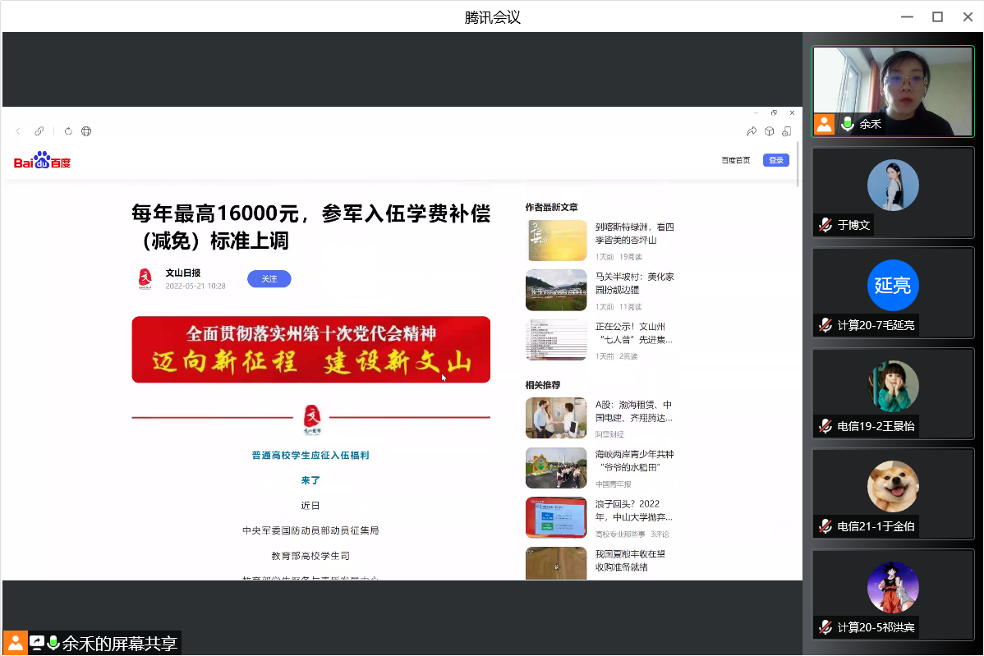The width and height of the screenshot is (984, 656).
Task: Click the share arrow icon at top right
Action: point(752,131)
